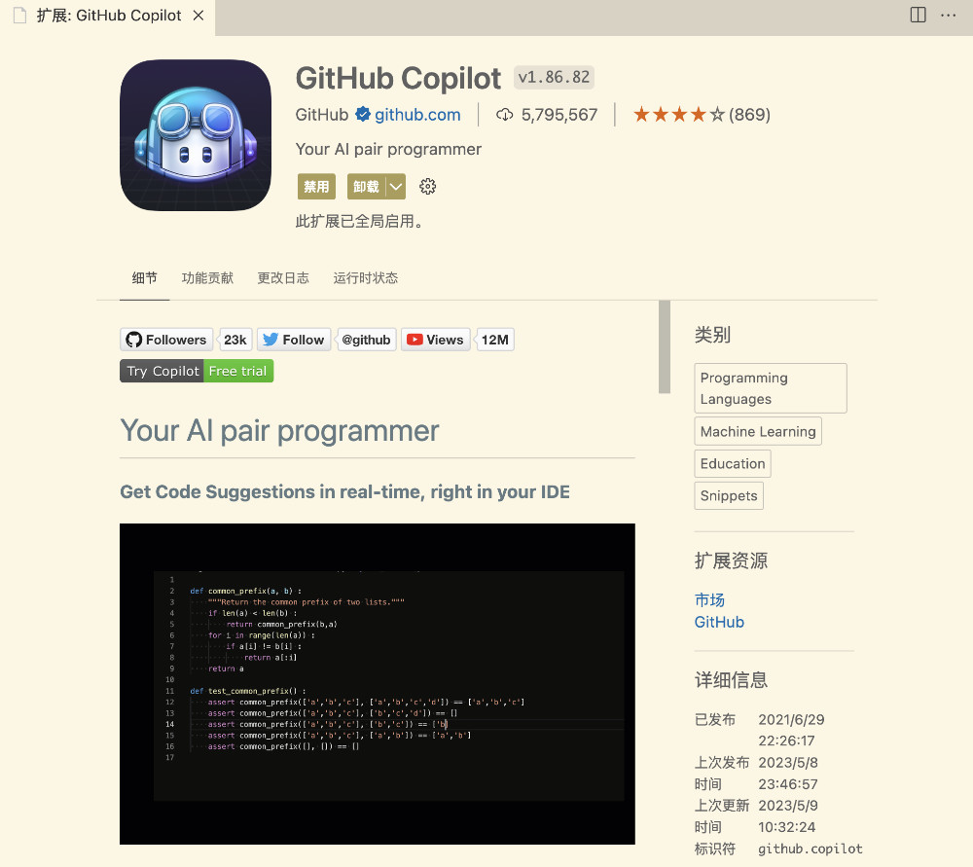Click the 卸载 button
The width and height of the screenshot is (973, 867).
(366, 186)
